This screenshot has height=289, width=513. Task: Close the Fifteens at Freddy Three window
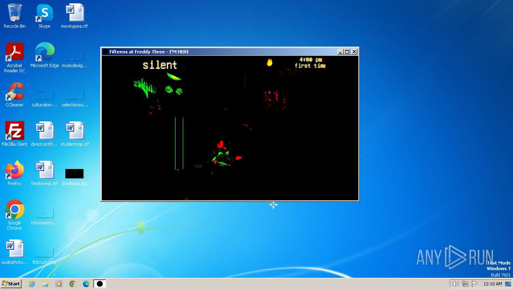(x=354, y=52)
